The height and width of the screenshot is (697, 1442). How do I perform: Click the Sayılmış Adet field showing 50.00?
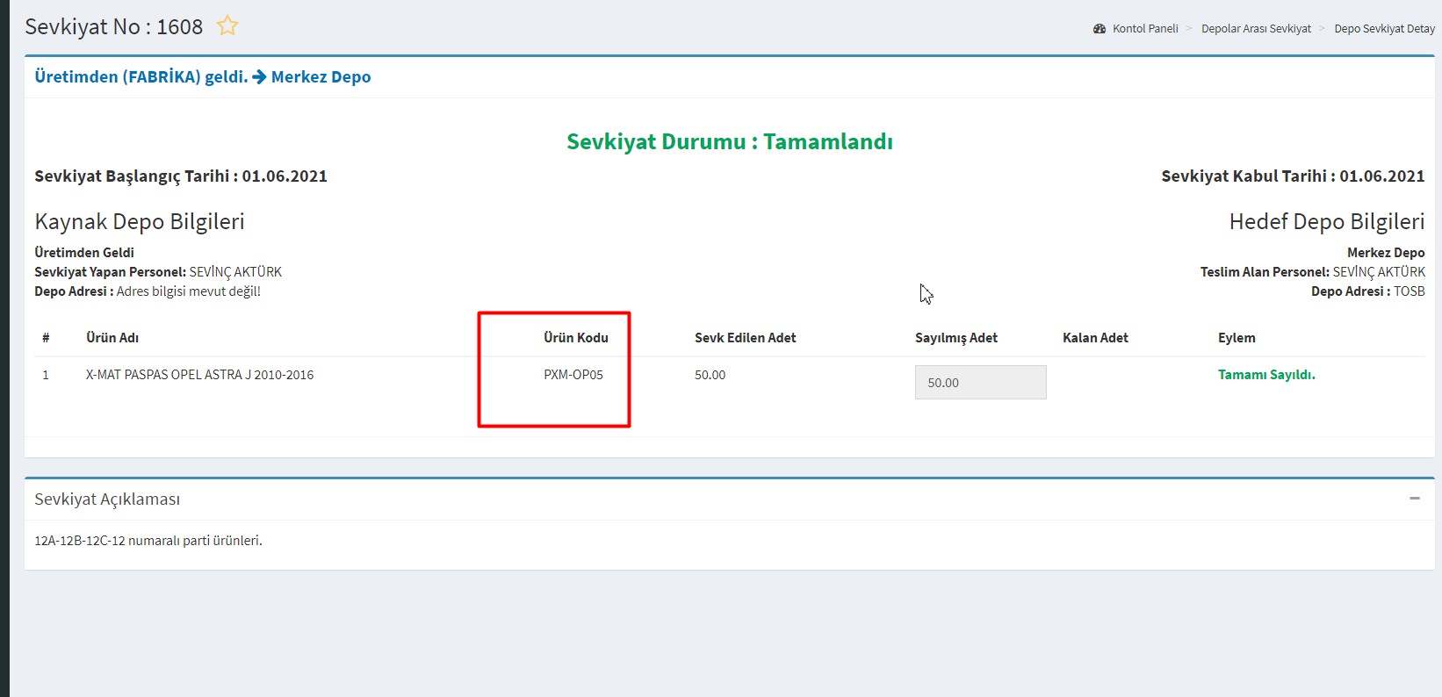(x=980, y=383)
